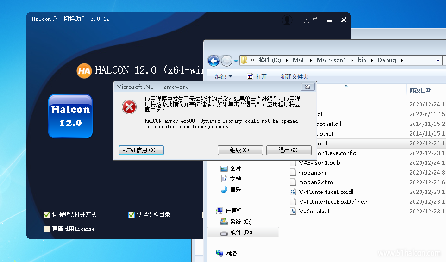Screen dimensions: 446x262
Task: Expand the arrow after MAE breadcrumb
Action: 311,60
